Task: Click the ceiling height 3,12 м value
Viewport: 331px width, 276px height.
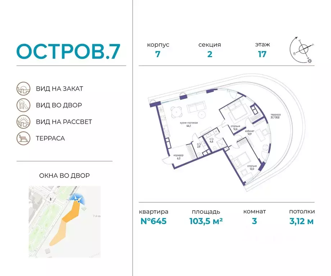Action: [302, 221]
